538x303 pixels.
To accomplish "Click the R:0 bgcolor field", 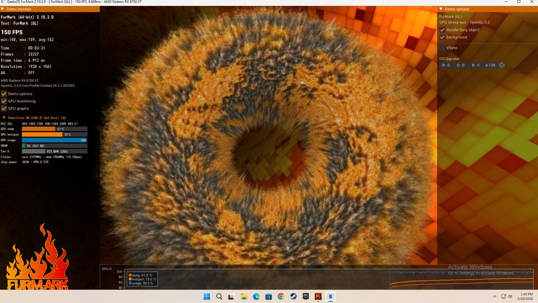I will click(446, 65).
